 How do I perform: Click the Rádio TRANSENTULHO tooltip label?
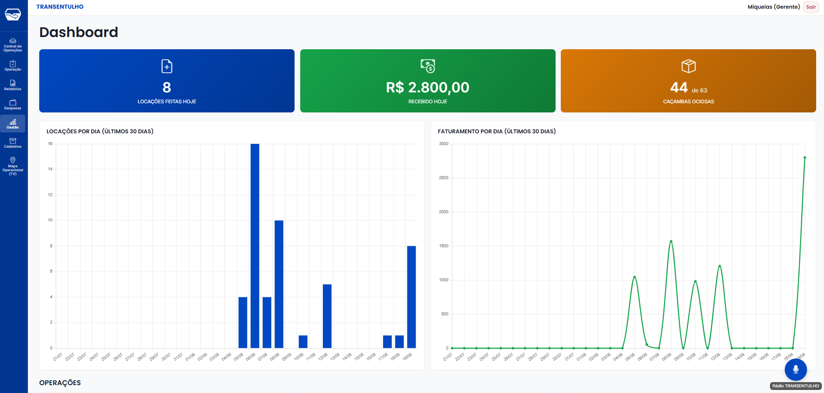tap(796, 386)
